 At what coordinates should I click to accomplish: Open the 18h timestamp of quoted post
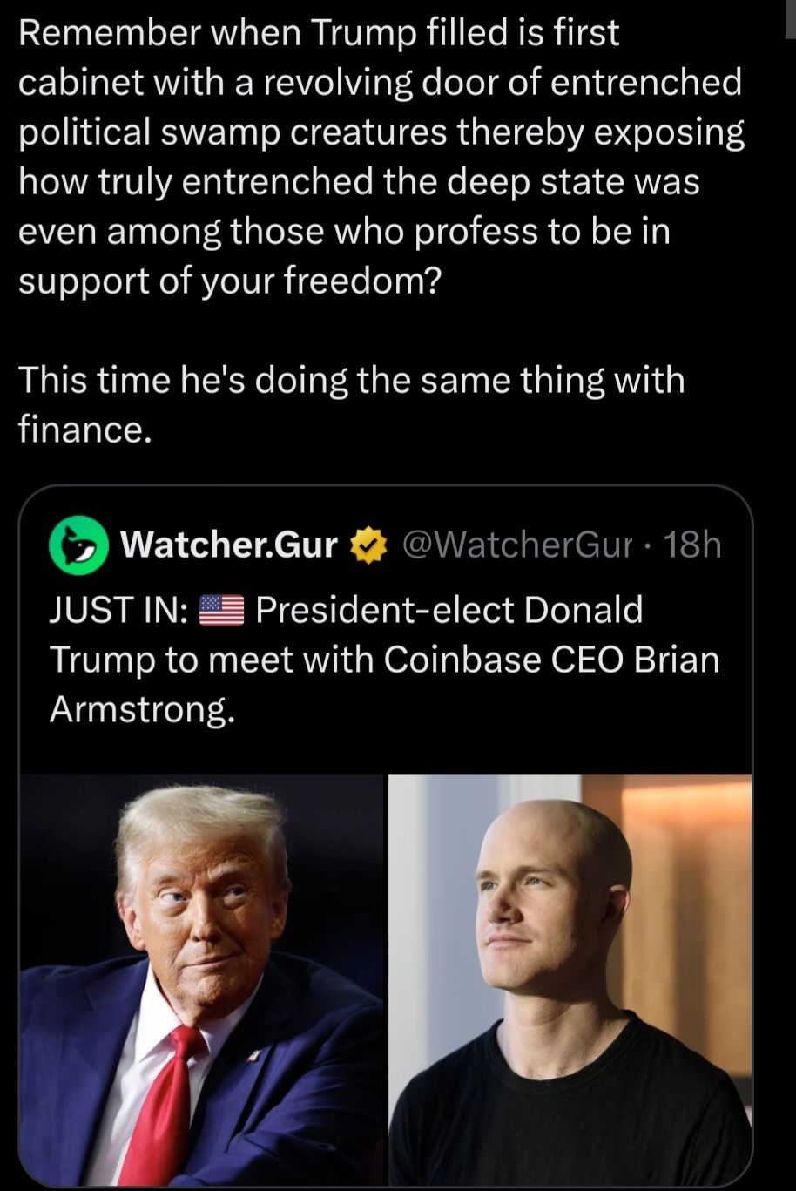point(692,545)
